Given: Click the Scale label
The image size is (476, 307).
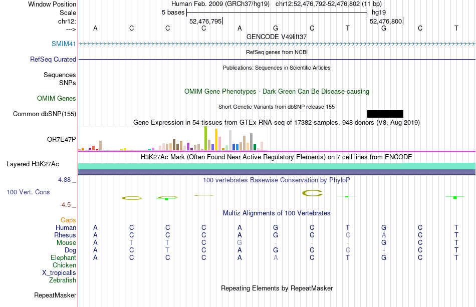Looking at the screenshot, I should coord(68,13).
